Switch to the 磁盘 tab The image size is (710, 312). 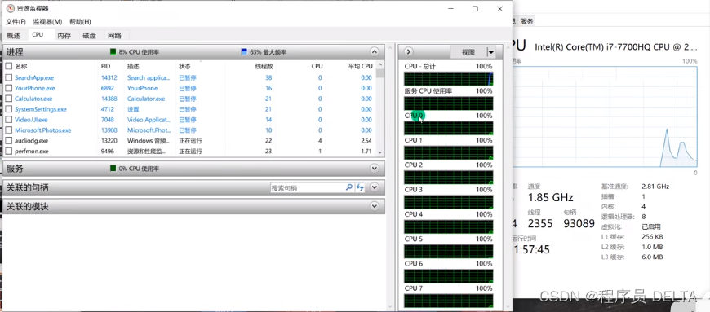(x=89, y=36)
